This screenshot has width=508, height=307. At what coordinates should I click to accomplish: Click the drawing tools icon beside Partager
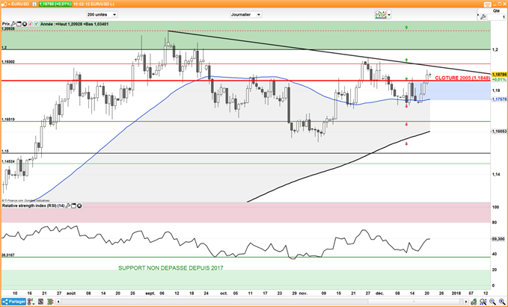31,302
